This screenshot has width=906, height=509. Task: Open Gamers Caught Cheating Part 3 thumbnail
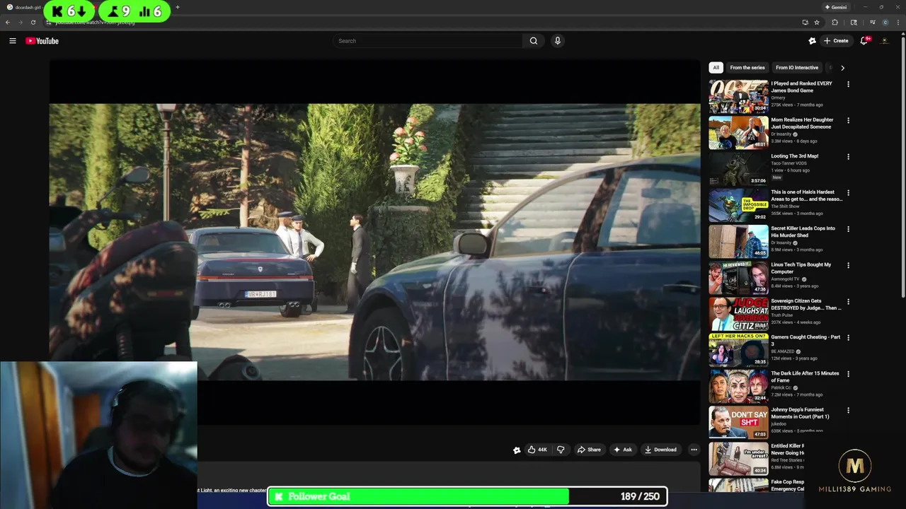tap(738, 350)
